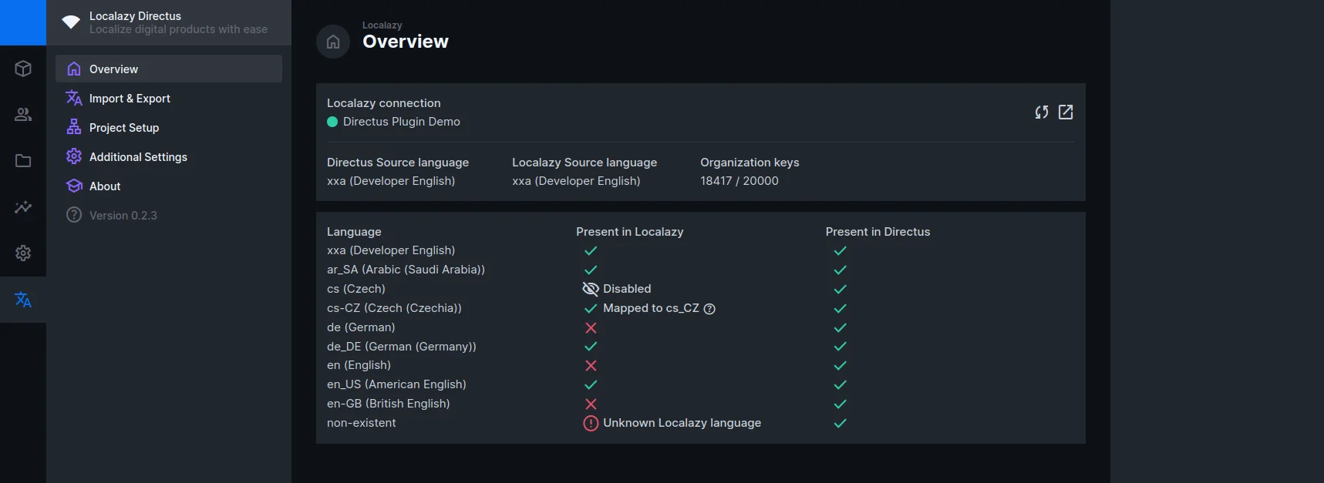The image size is (1324, 483).
Task: Open Additional Settings
Action: click(x=138, y=156)
